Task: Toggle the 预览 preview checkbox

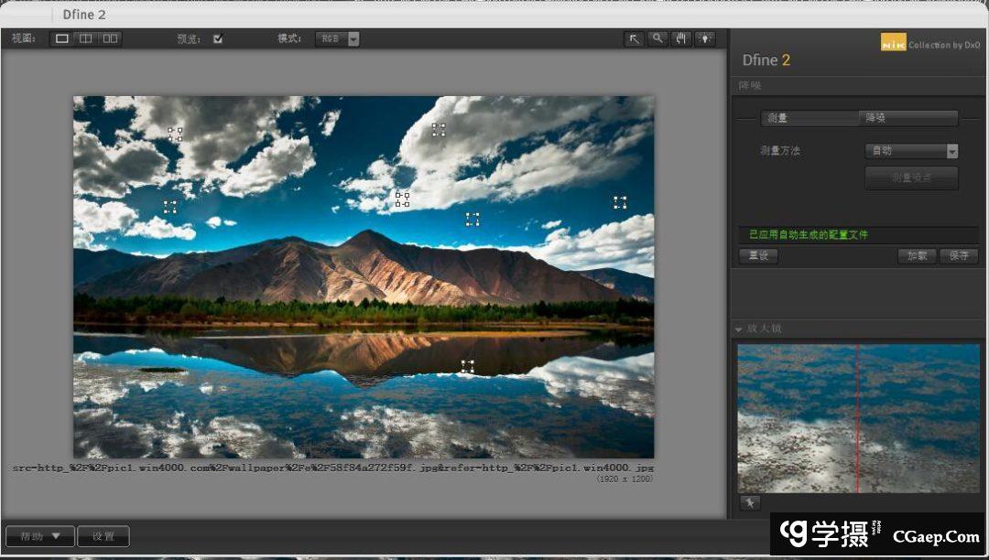Action: coord(218,38)
